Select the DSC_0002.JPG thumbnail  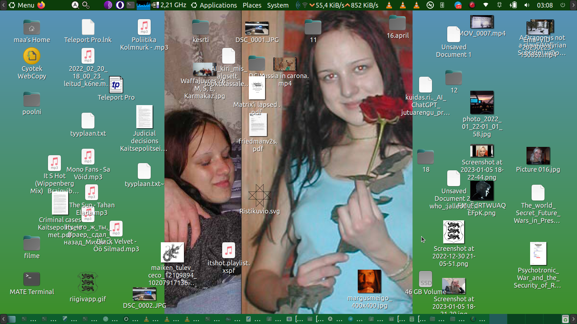[144, 298]
